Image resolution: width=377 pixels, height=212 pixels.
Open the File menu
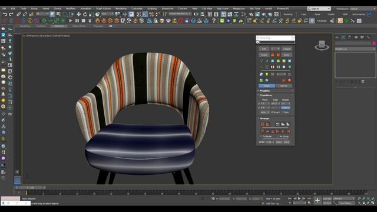click(4, 8)
